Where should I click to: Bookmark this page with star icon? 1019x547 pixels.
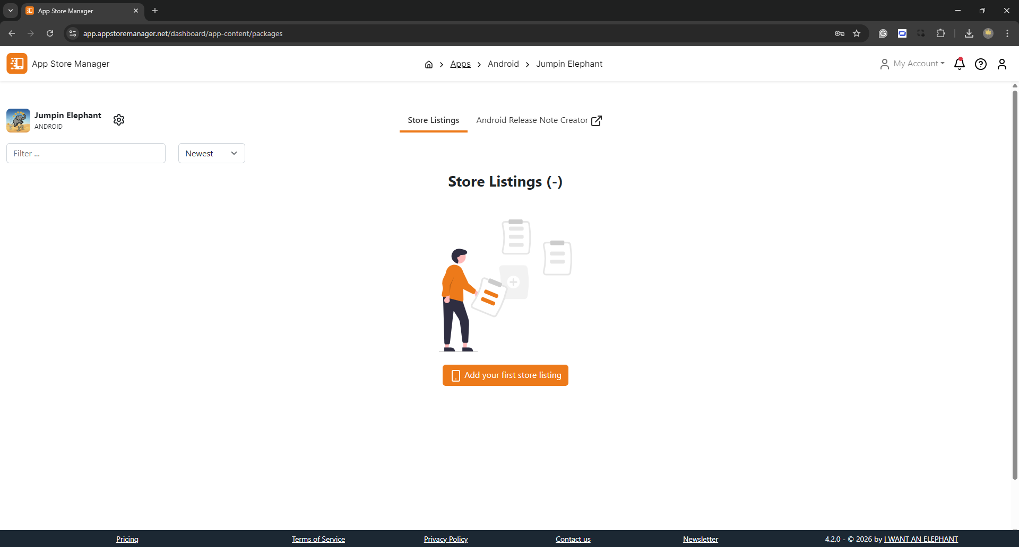click(x=857, y=33)
